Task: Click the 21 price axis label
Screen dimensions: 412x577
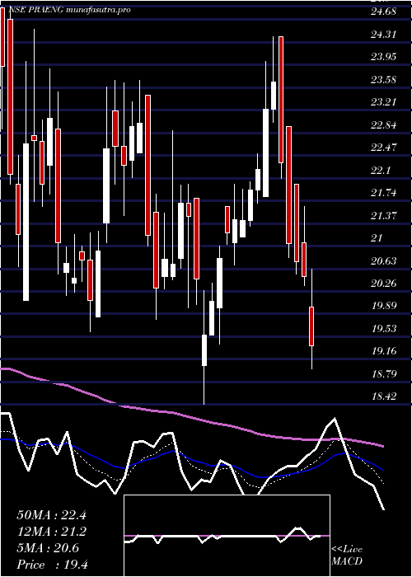Action: (x=377, y=238)
